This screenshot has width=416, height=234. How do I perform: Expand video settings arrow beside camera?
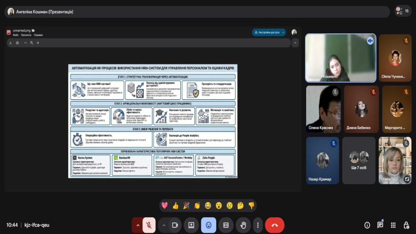[164, 225]
